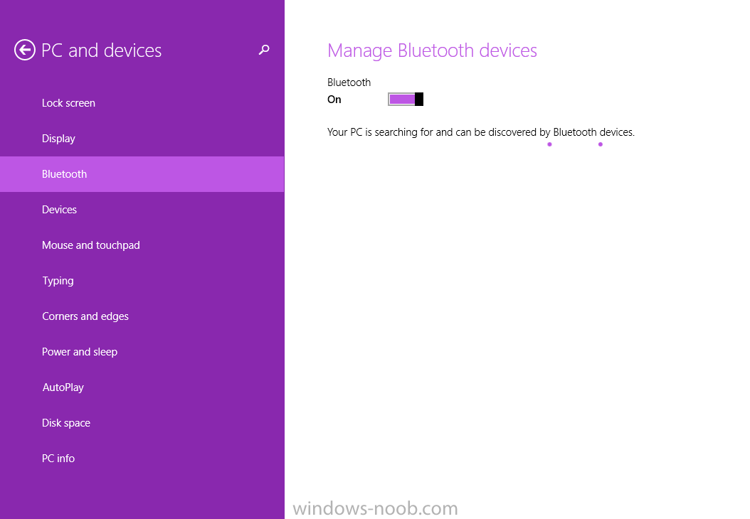The width and height of the screenshot is (750, 519).
Task: Choose Mouse and touchpad settings
Action: click(x=90, y=245)
